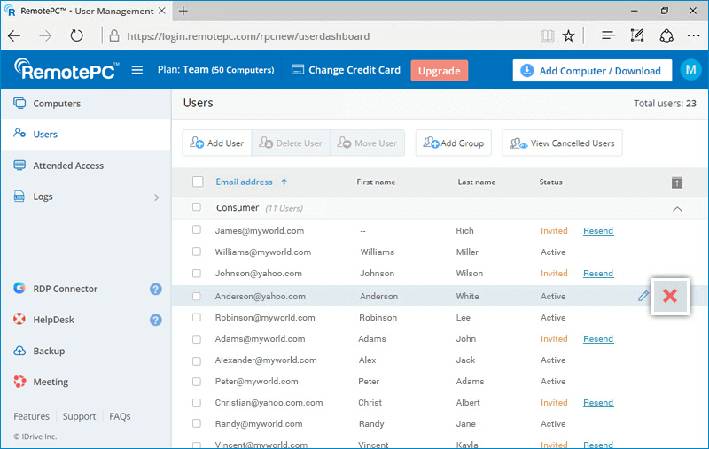The image size is (709, 449).
Task: Check Johnson@yahoo.com row checkbox
Action: 196,274
